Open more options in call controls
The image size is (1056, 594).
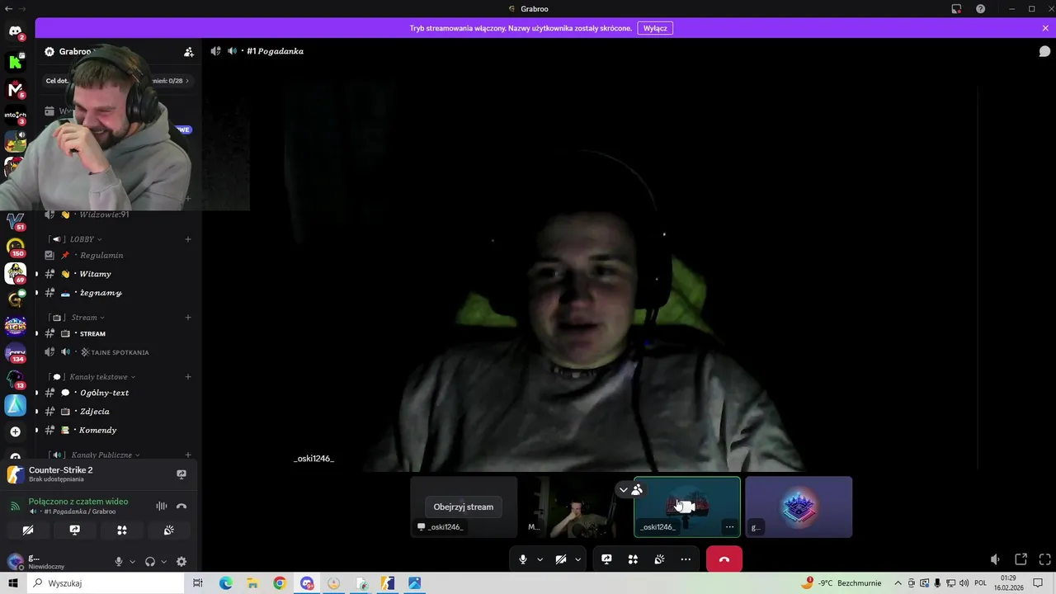[686, 559]
